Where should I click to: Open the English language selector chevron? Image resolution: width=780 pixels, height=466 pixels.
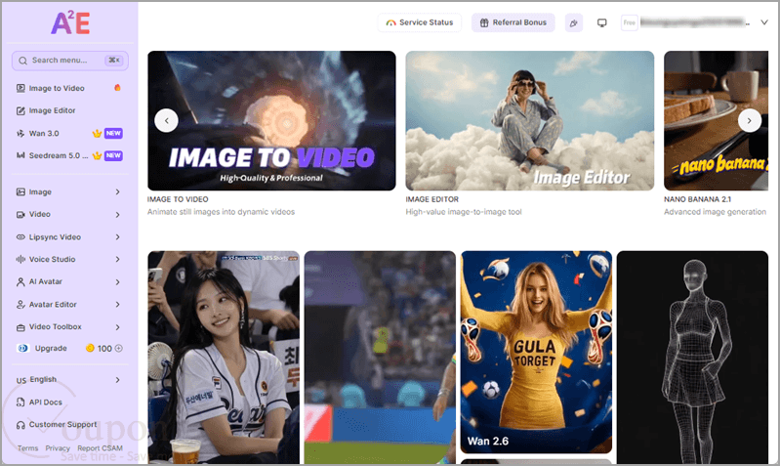click(x=117, y=380)
